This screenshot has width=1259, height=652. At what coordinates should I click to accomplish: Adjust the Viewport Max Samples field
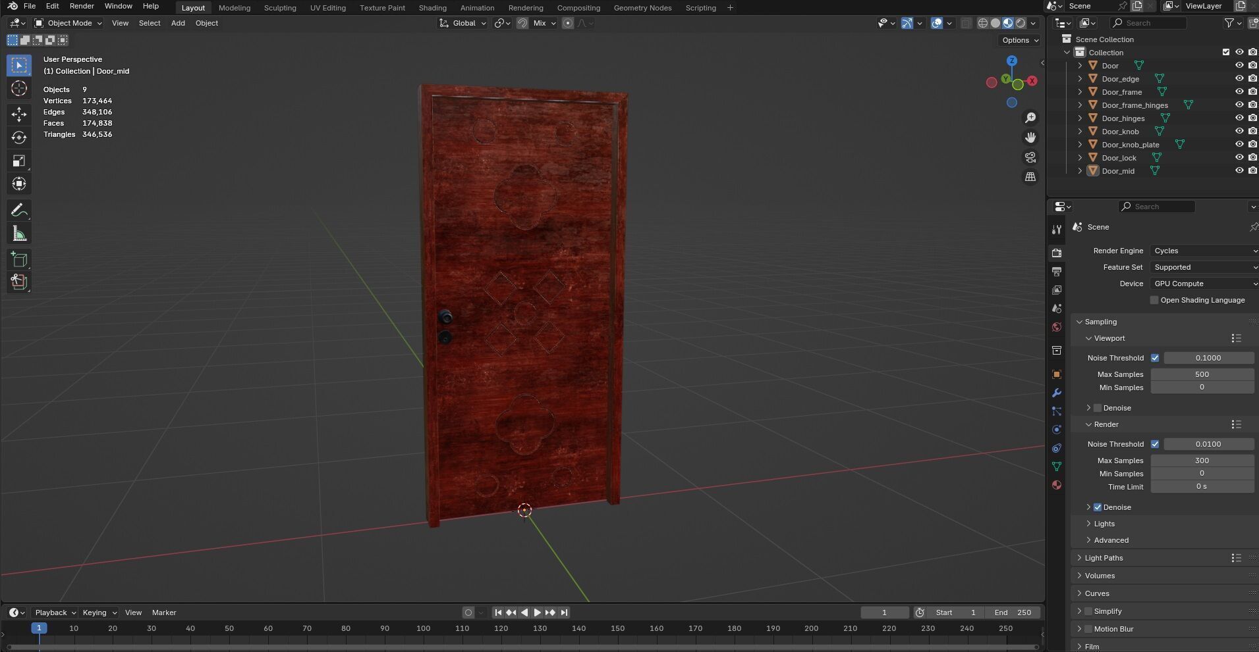[x=1202, y=374]
